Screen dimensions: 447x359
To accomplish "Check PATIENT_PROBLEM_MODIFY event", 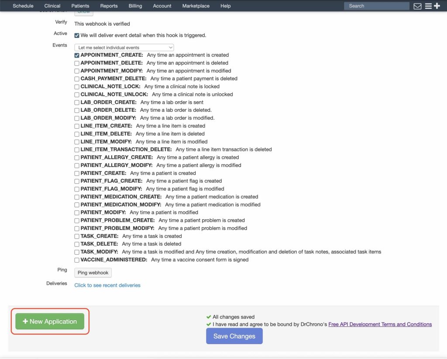I will coord(77,229).
